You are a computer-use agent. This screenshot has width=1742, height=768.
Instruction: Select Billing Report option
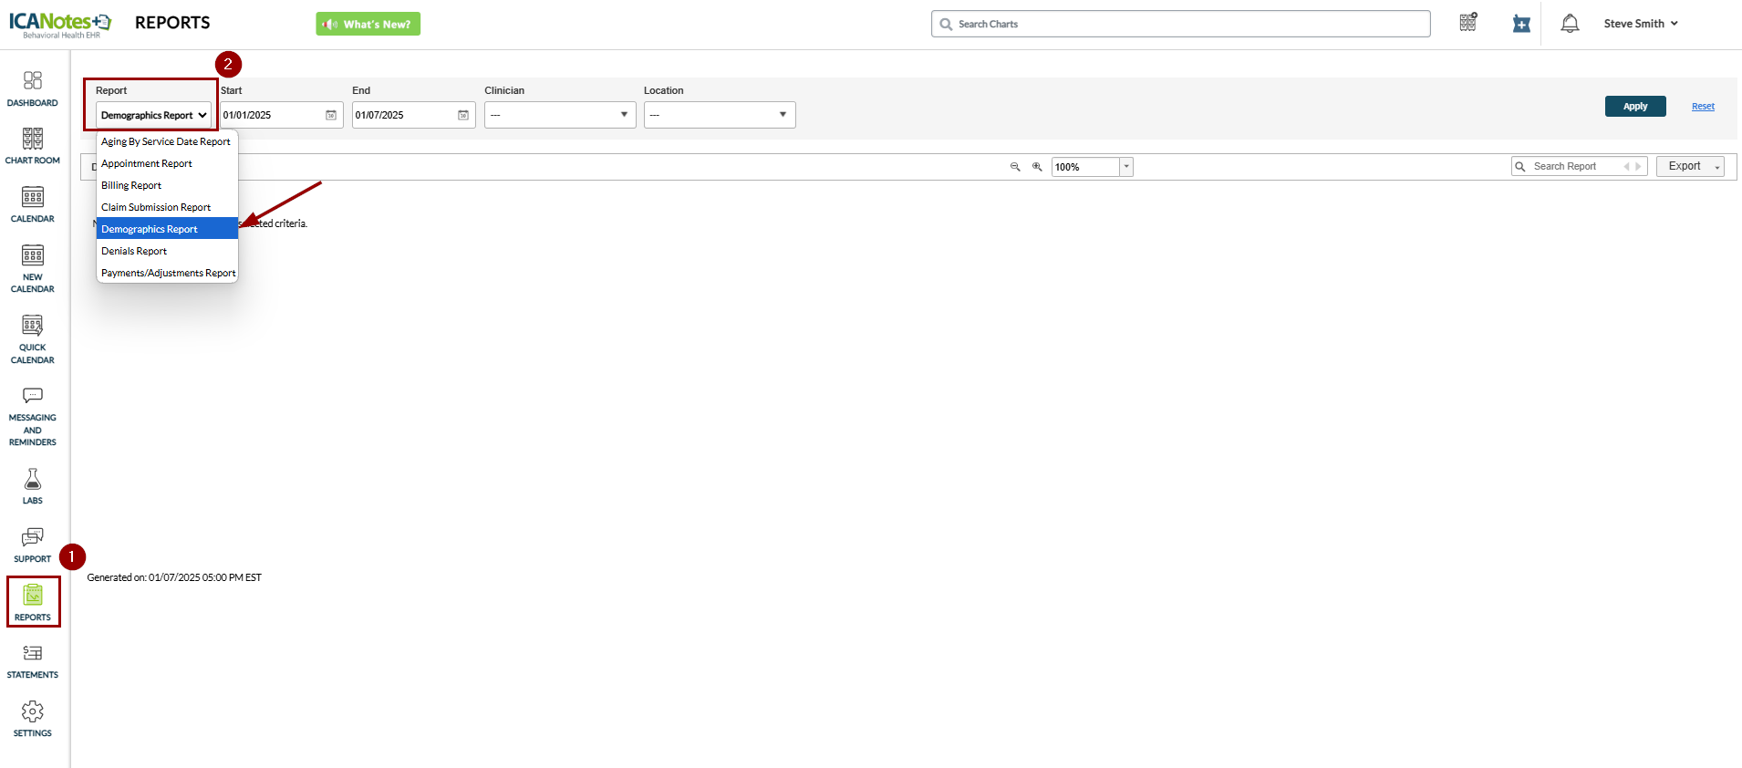[x=167, y=185]
